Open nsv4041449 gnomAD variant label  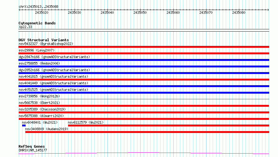tap(53, 83)
